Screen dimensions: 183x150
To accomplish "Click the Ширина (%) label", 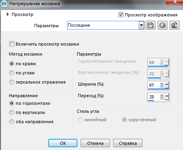I will (x=91, y=84).
